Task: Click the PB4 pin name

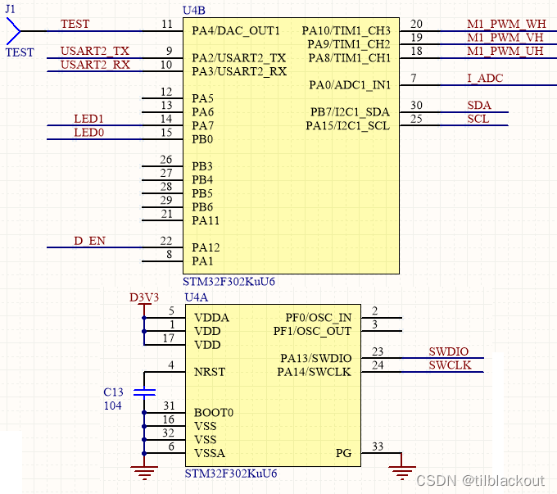Action: click(202, 180)
